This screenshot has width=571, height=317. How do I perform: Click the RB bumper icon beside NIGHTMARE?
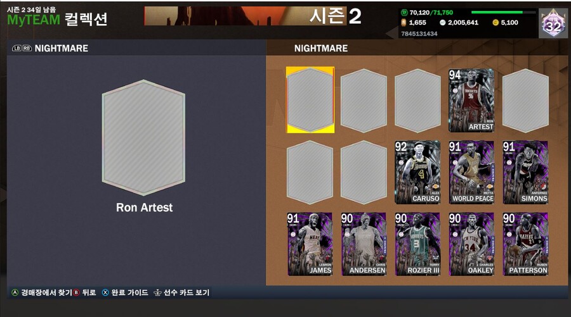(x=27, y=48)
